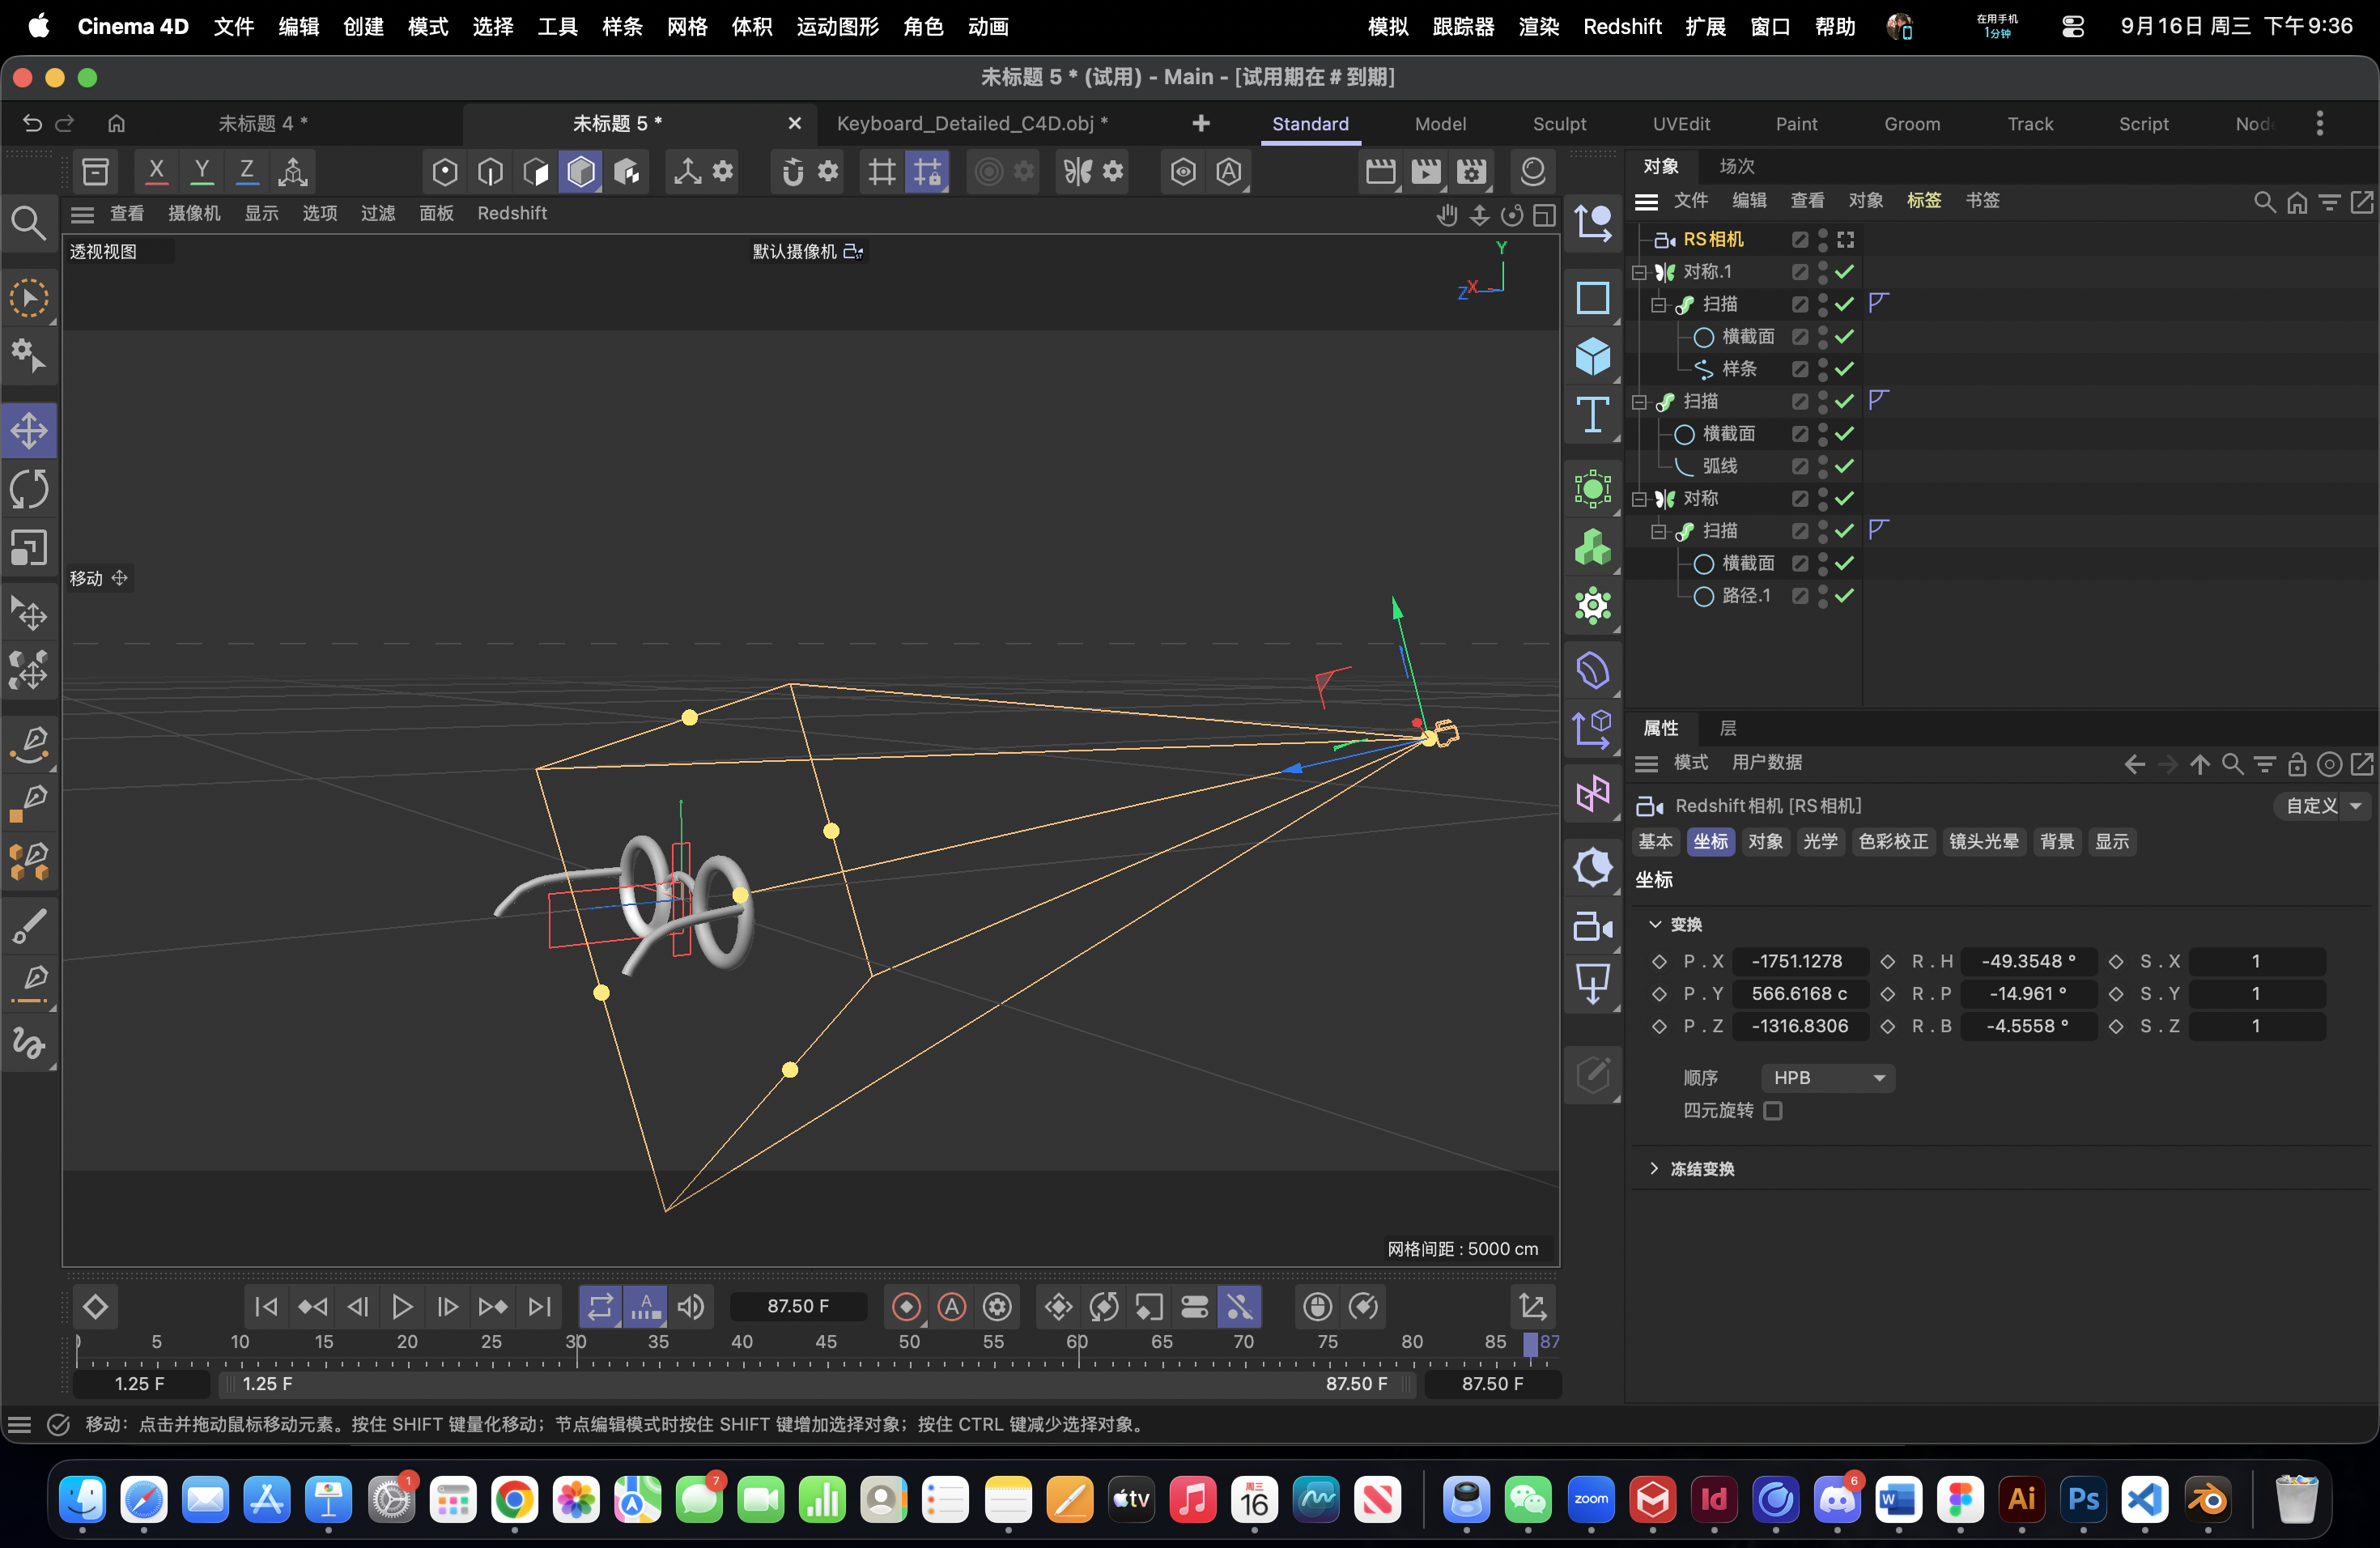Open WeChat in the dock
Screen dimensions: 2380x1548
pos(1528,1499)
